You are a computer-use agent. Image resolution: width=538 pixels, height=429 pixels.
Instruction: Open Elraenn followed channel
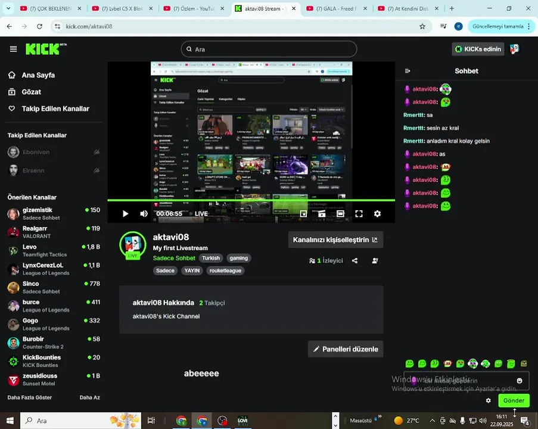coord(54,170)
